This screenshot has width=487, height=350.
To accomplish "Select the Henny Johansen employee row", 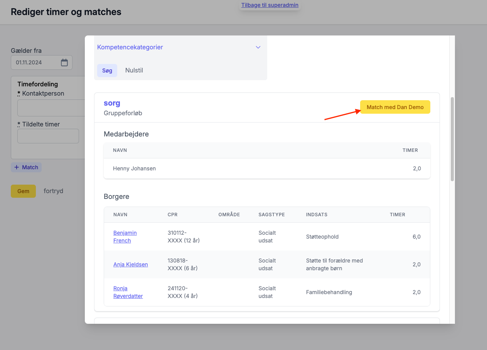I will tap(267, 168).
